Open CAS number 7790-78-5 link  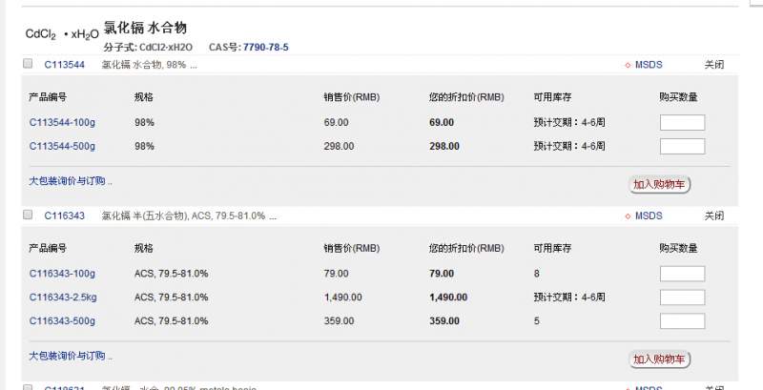[265, 47]
